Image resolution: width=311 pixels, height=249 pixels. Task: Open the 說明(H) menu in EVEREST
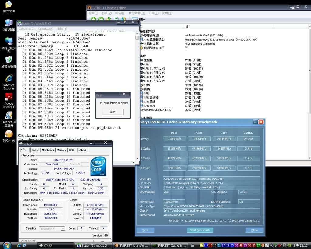pyautogui.click(x=167, y=13)
